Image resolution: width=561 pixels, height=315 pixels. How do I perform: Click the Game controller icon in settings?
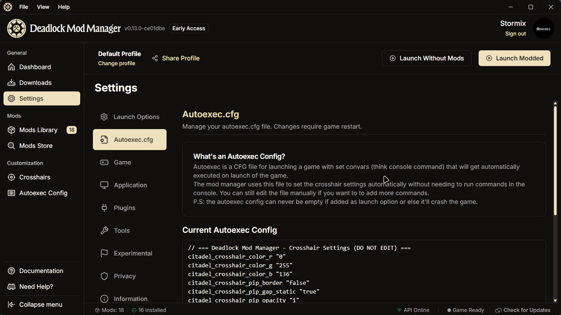pyautogui.click(x=104, y=162)
